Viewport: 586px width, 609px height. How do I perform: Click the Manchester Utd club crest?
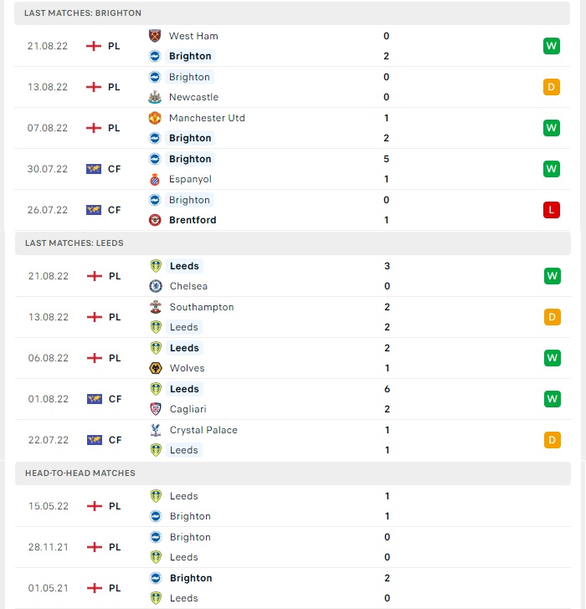[155, 118]
